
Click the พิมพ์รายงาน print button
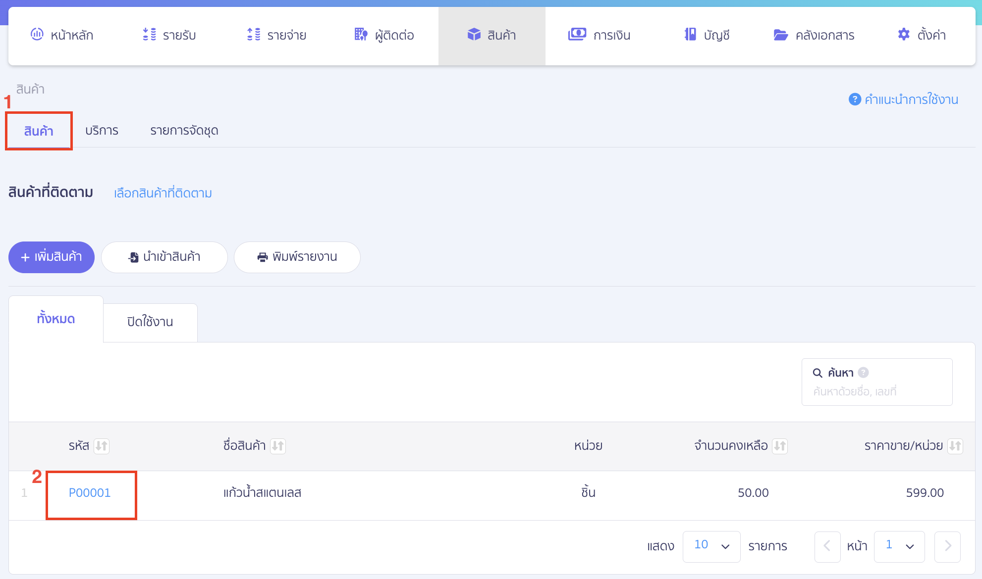(x=297, y=257)
